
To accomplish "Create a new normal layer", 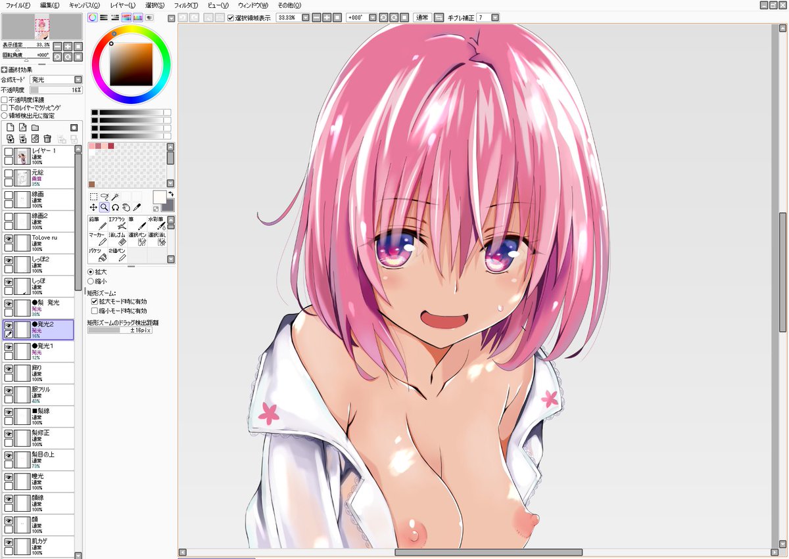I will tap(10, 127).
